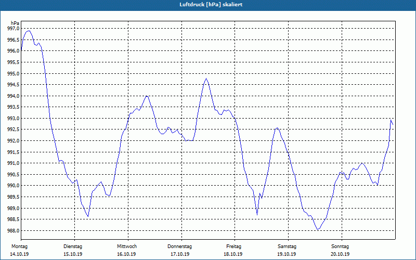Screen dimensions: 416x260
Task: Select the 992,5 axis value
Action: point(14,129)
